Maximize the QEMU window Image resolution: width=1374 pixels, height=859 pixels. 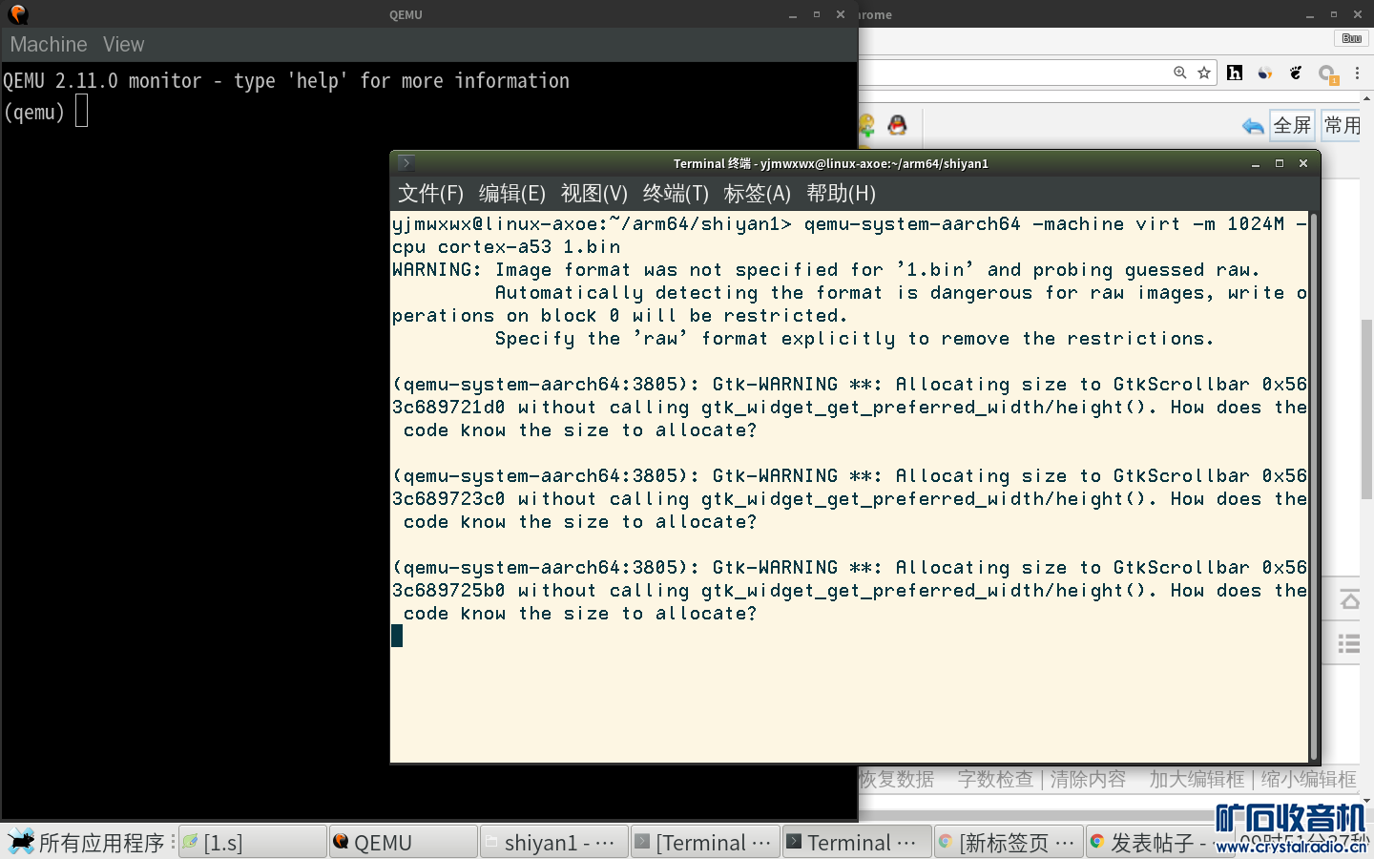pyautogui.click(x=817, y=14)
